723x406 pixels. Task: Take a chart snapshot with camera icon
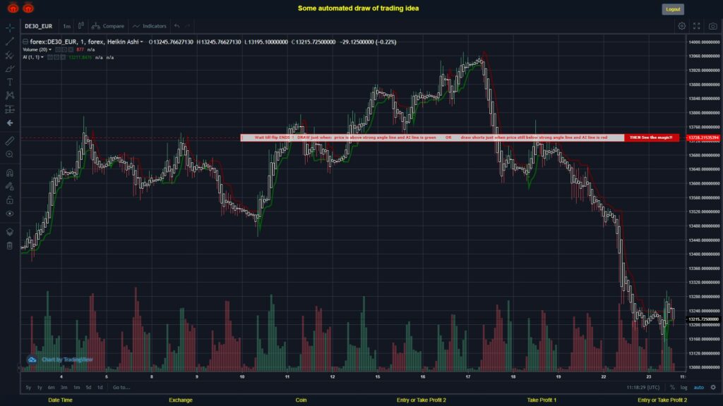(x=713, y=26)
